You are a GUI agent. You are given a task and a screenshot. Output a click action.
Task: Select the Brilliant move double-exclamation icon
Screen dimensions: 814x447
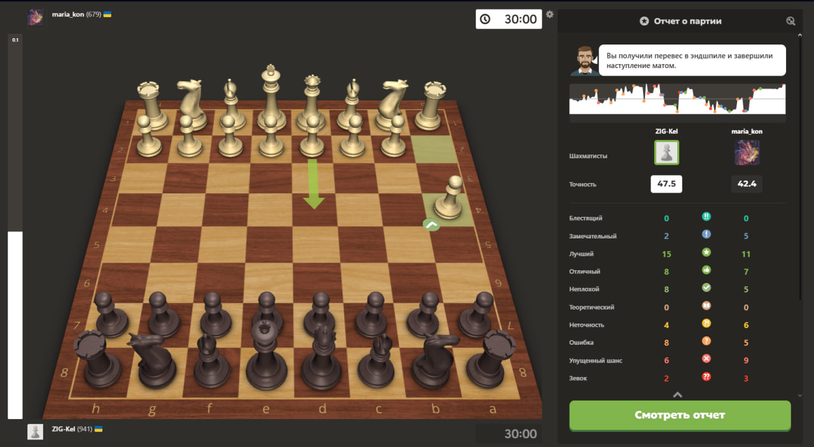coord(706,217)
